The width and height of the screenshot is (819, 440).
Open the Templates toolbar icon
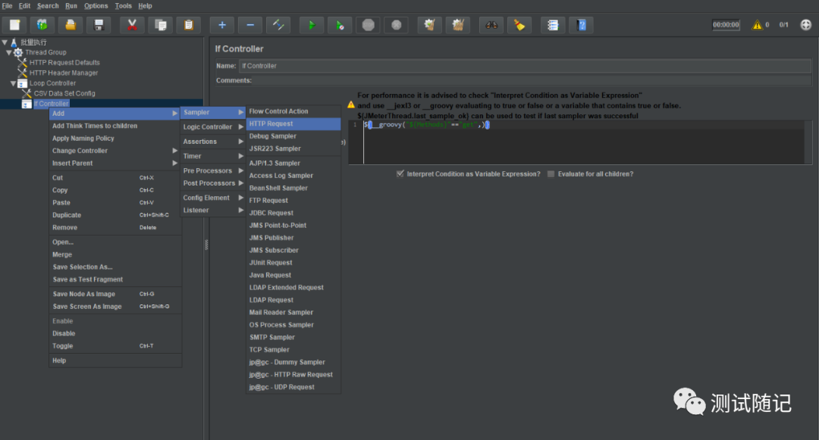(x=42, y=25)
